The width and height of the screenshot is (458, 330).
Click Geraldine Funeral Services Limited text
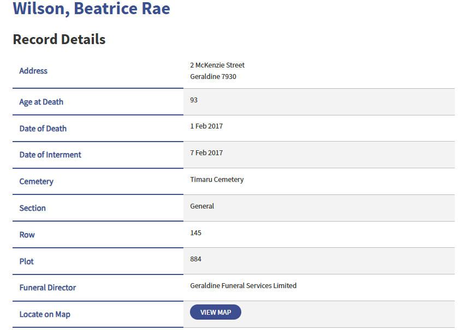tap(243, 285)
